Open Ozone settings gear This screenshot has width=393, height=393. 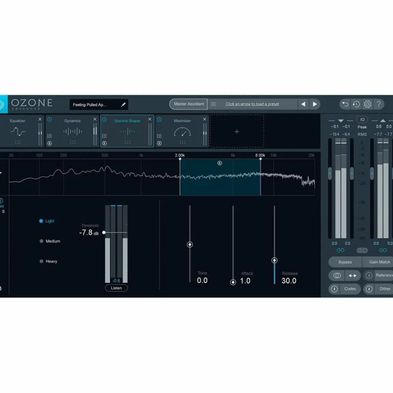[x=367, y=104]
